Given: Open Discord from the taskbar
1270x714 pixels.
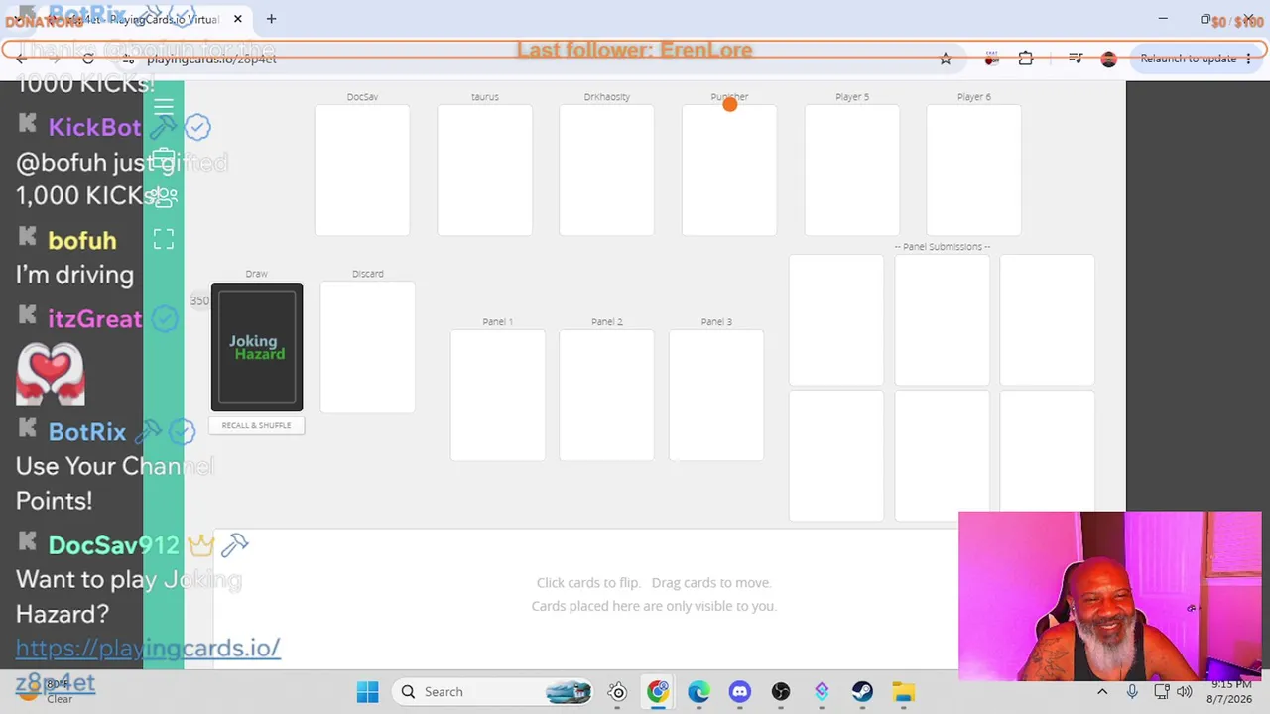Looking at the screenshot, I should [x=740, y=692].
